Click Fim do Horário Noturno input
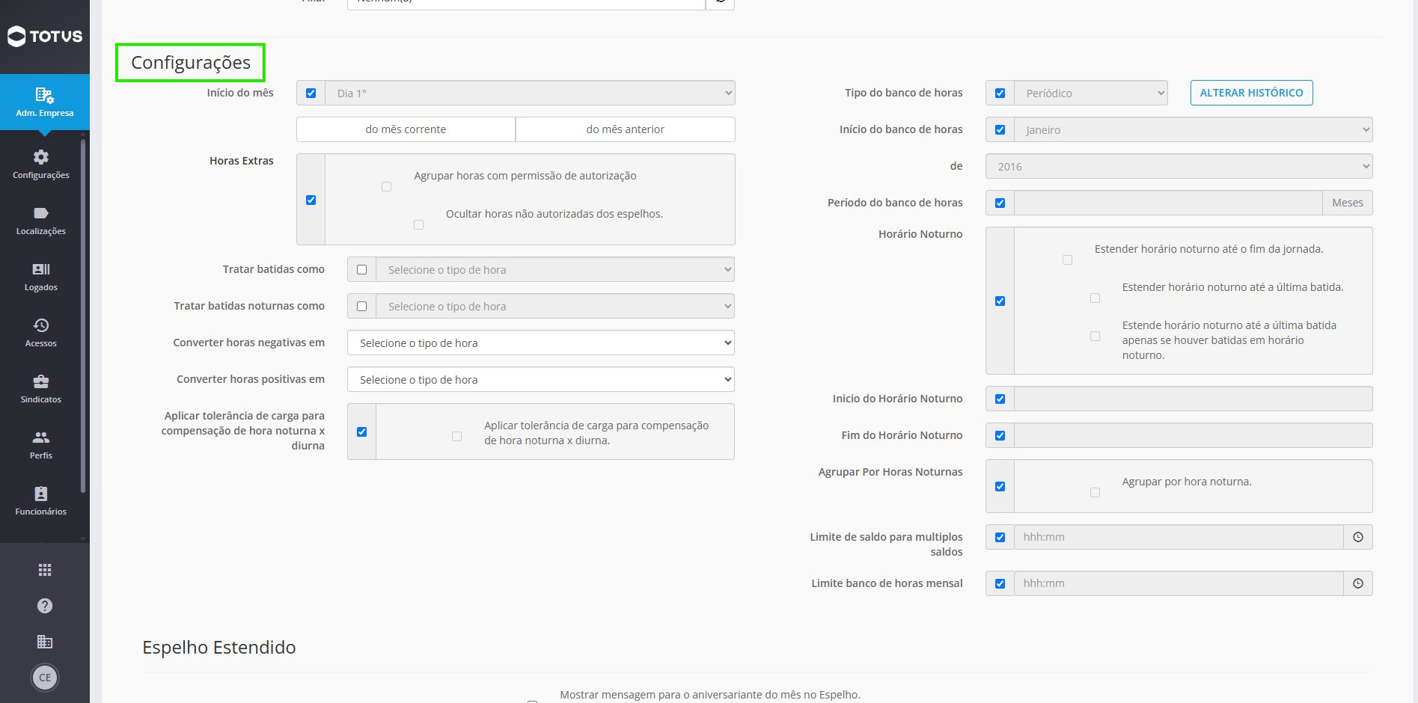1418x703 pixels. click(1194, 435)
